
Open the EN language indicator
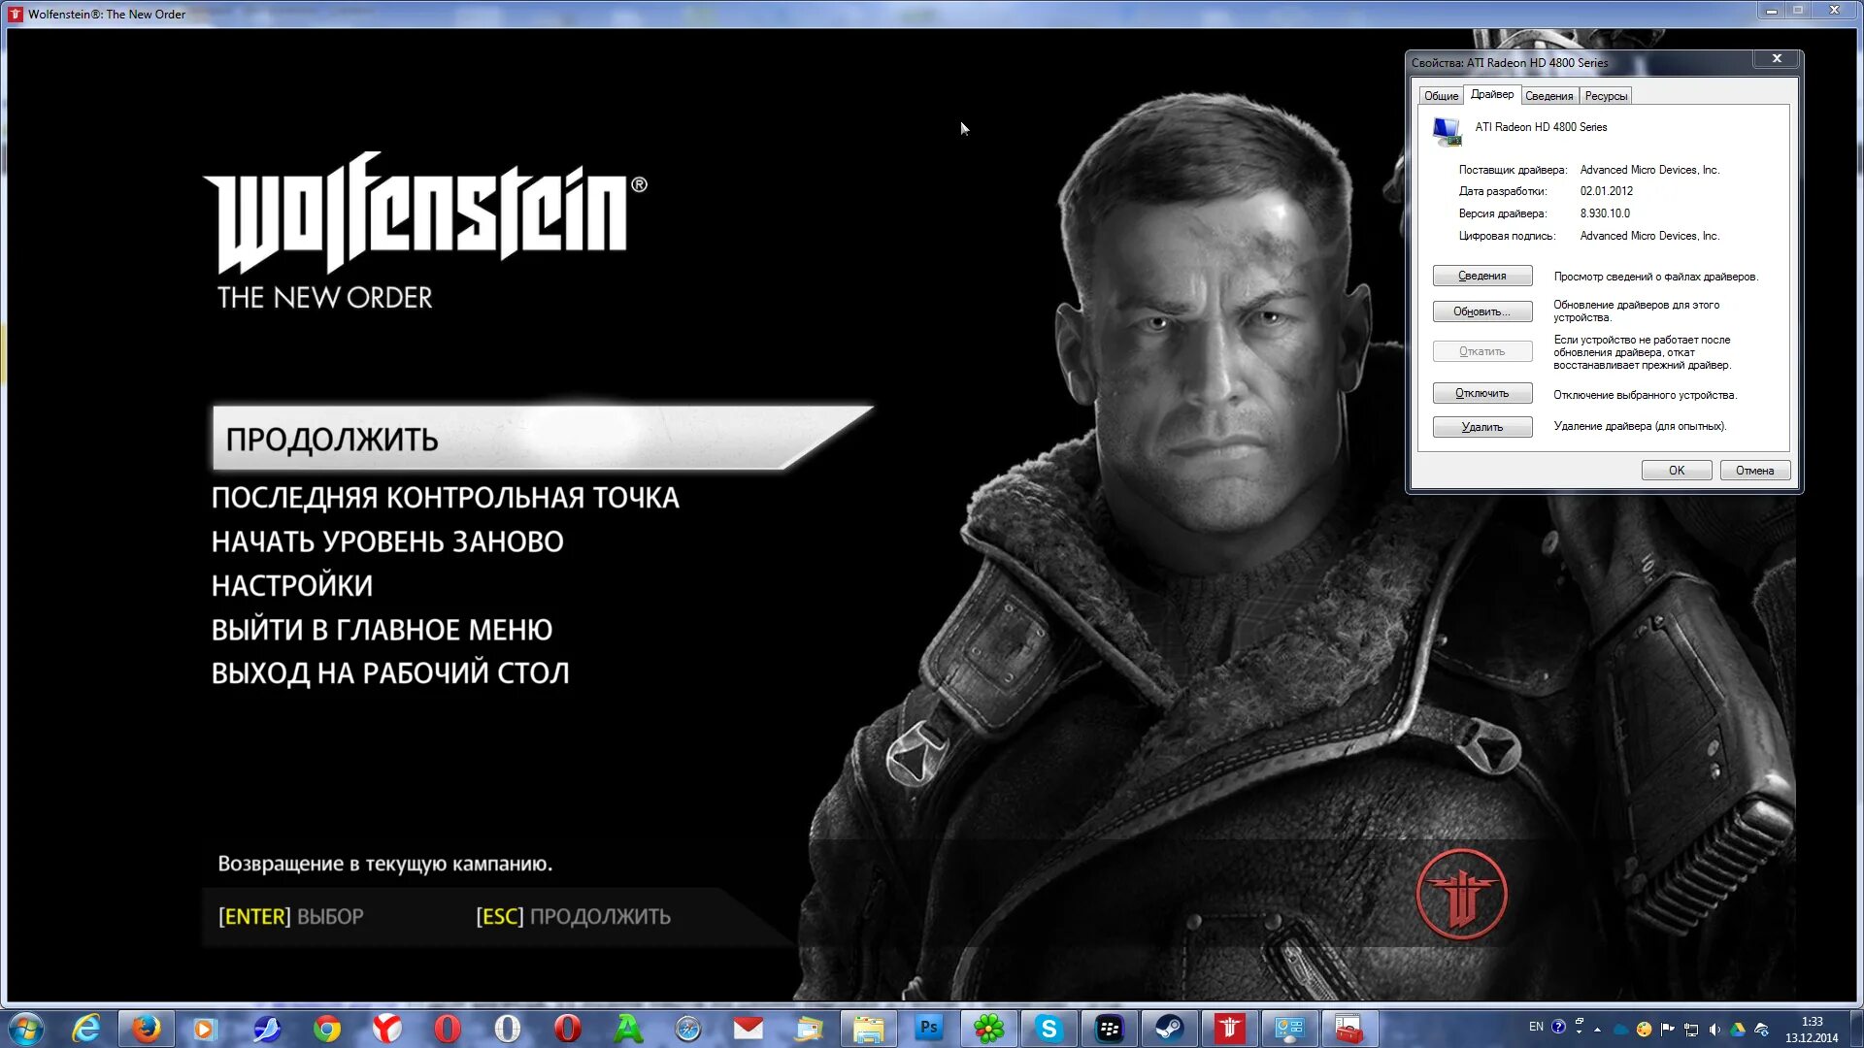click(1536, 1027)
